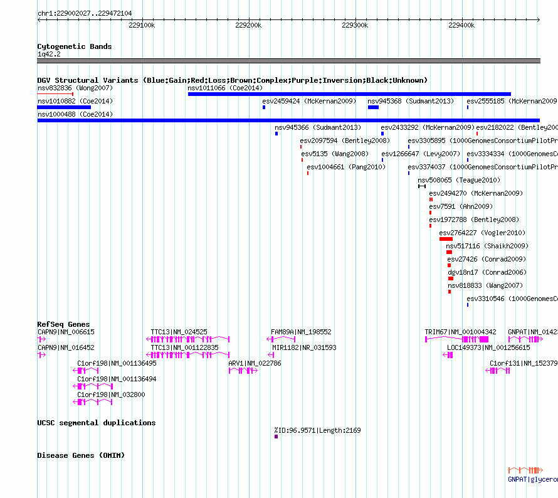
Task: Click esv2459424 (McKernan2009) variant label
Action: 309,101
